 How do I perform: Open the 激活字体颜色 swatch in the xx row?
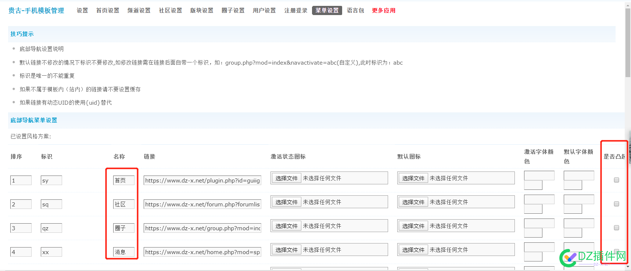[533, 257]
